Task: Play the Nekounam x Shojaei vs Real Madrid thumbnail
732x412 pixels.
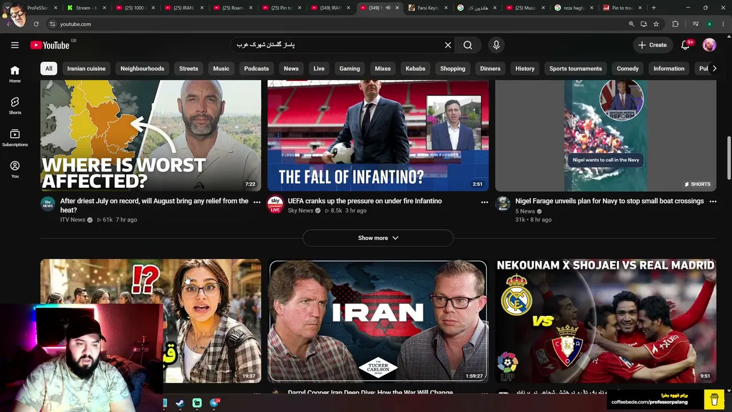Action: [x=606, y=321]
